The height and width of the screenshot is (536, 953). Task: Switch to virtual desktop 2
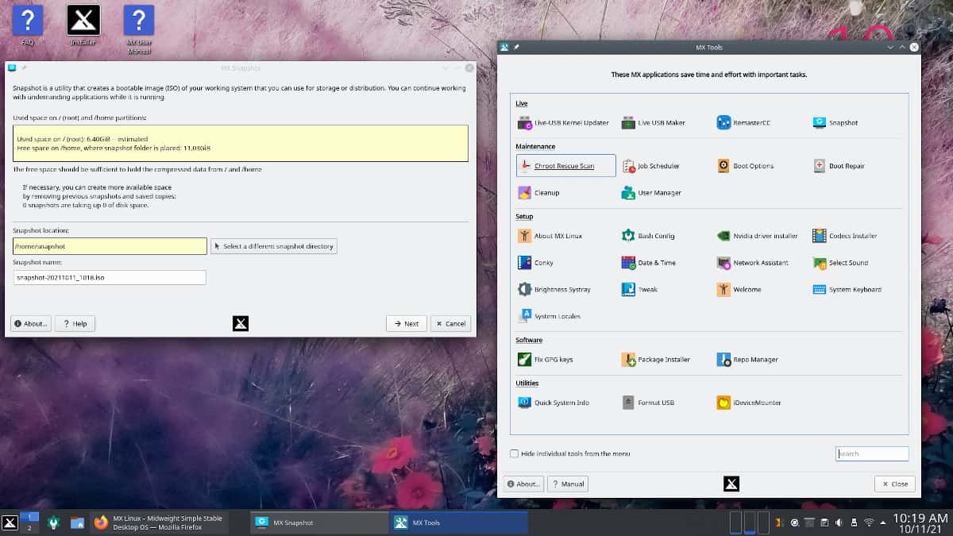tap(29, 528)
